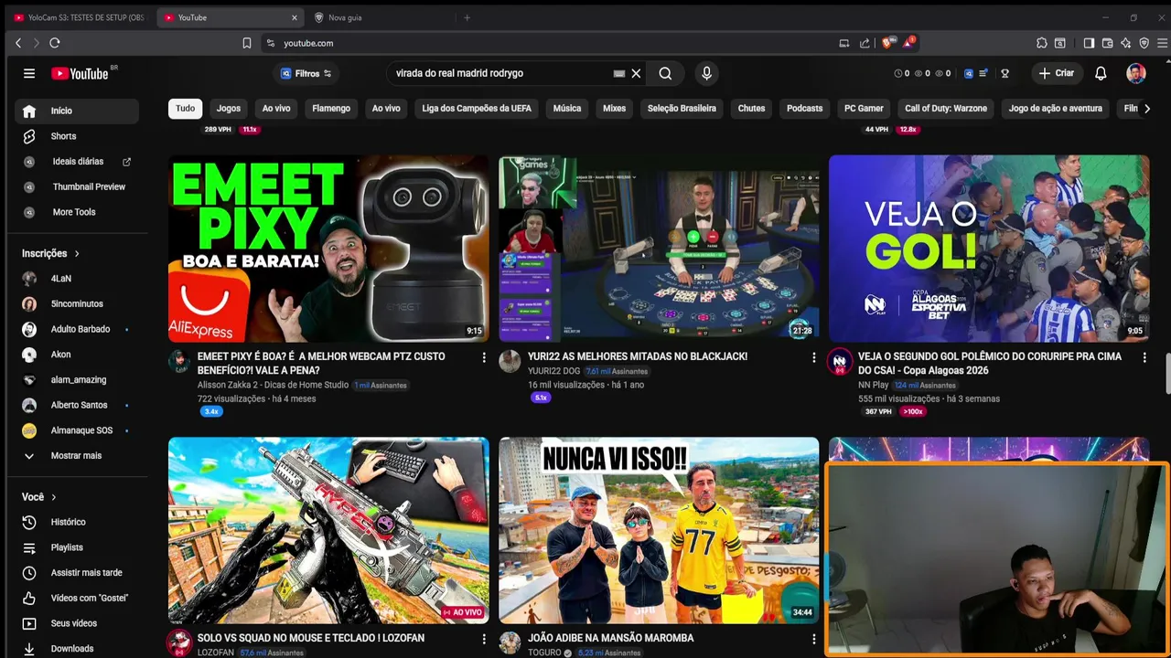Click the list icon with the blue dot
1171x658 pixels.
983,73
